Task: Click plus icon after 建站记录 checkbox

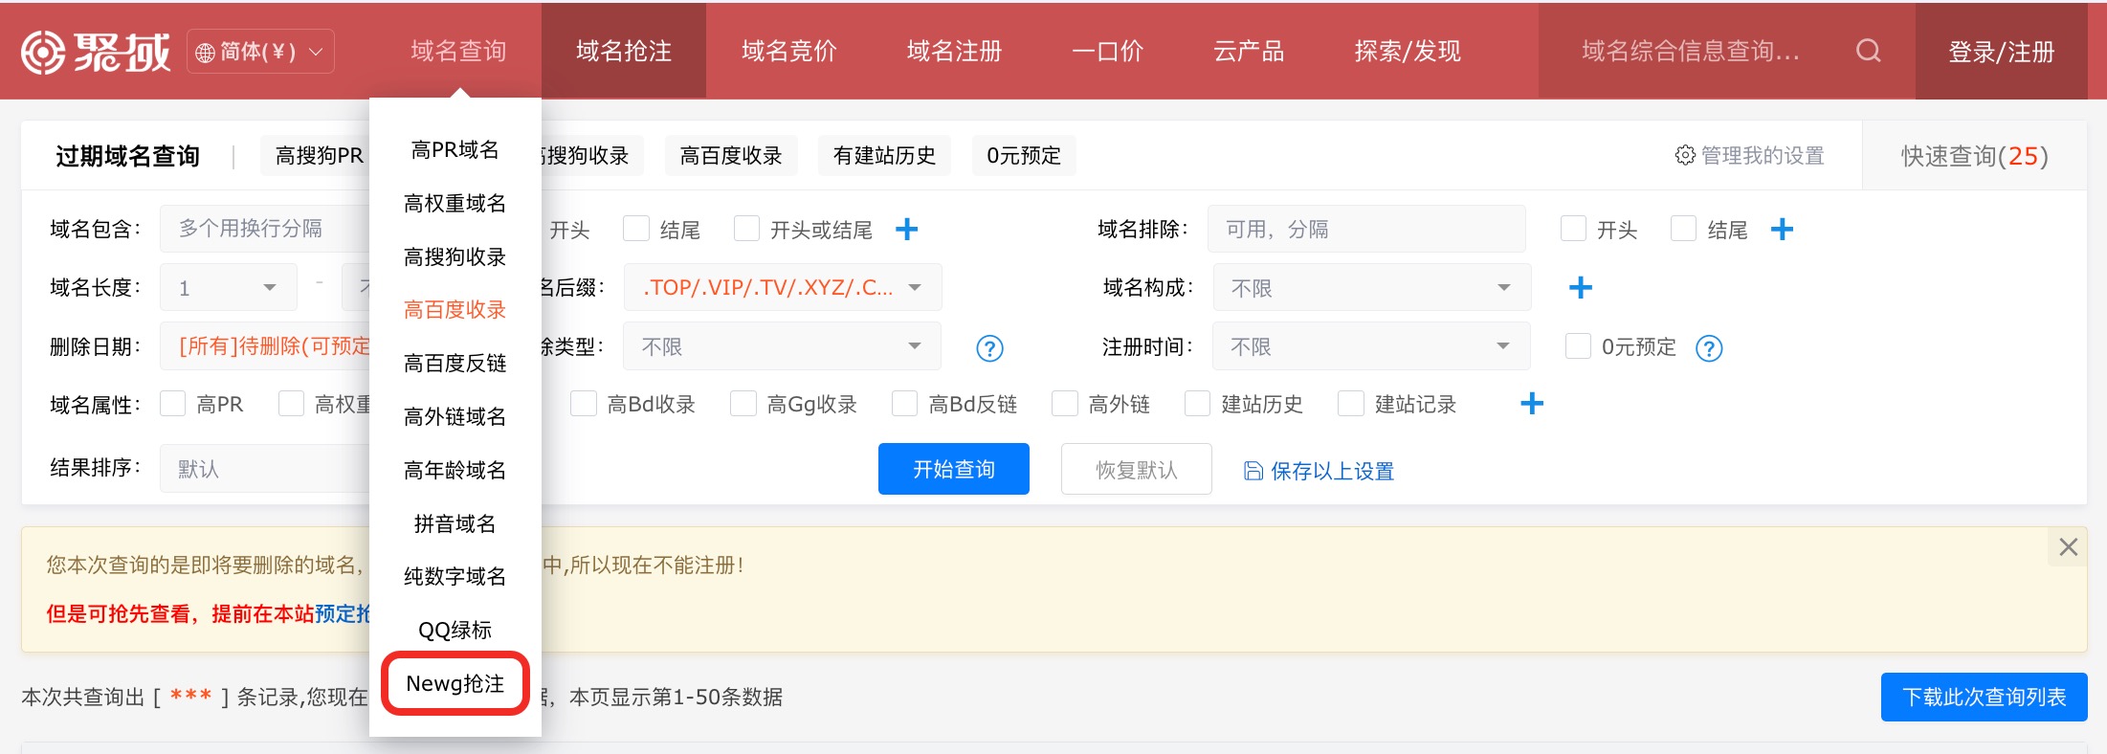Action: pos(1532,404)
